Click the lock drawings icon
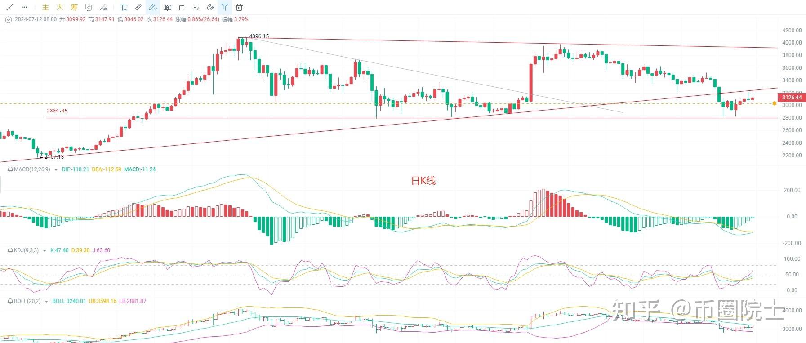 click(x=182, y=7)
